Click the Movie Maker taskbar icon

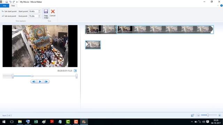tap(84, 122)
